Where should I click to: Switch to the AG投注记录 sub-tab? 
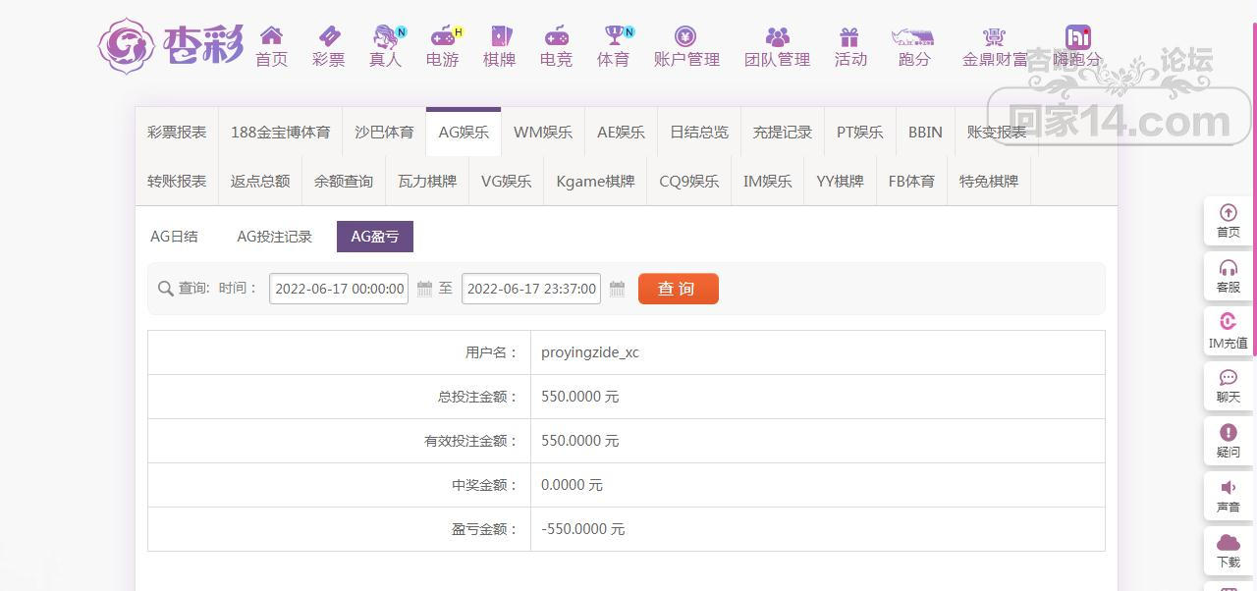(274, 237)
